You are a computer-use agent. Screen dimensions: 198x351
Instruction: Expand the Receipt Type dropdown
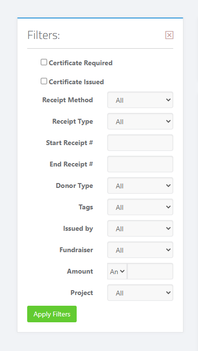tap(140, 121)
